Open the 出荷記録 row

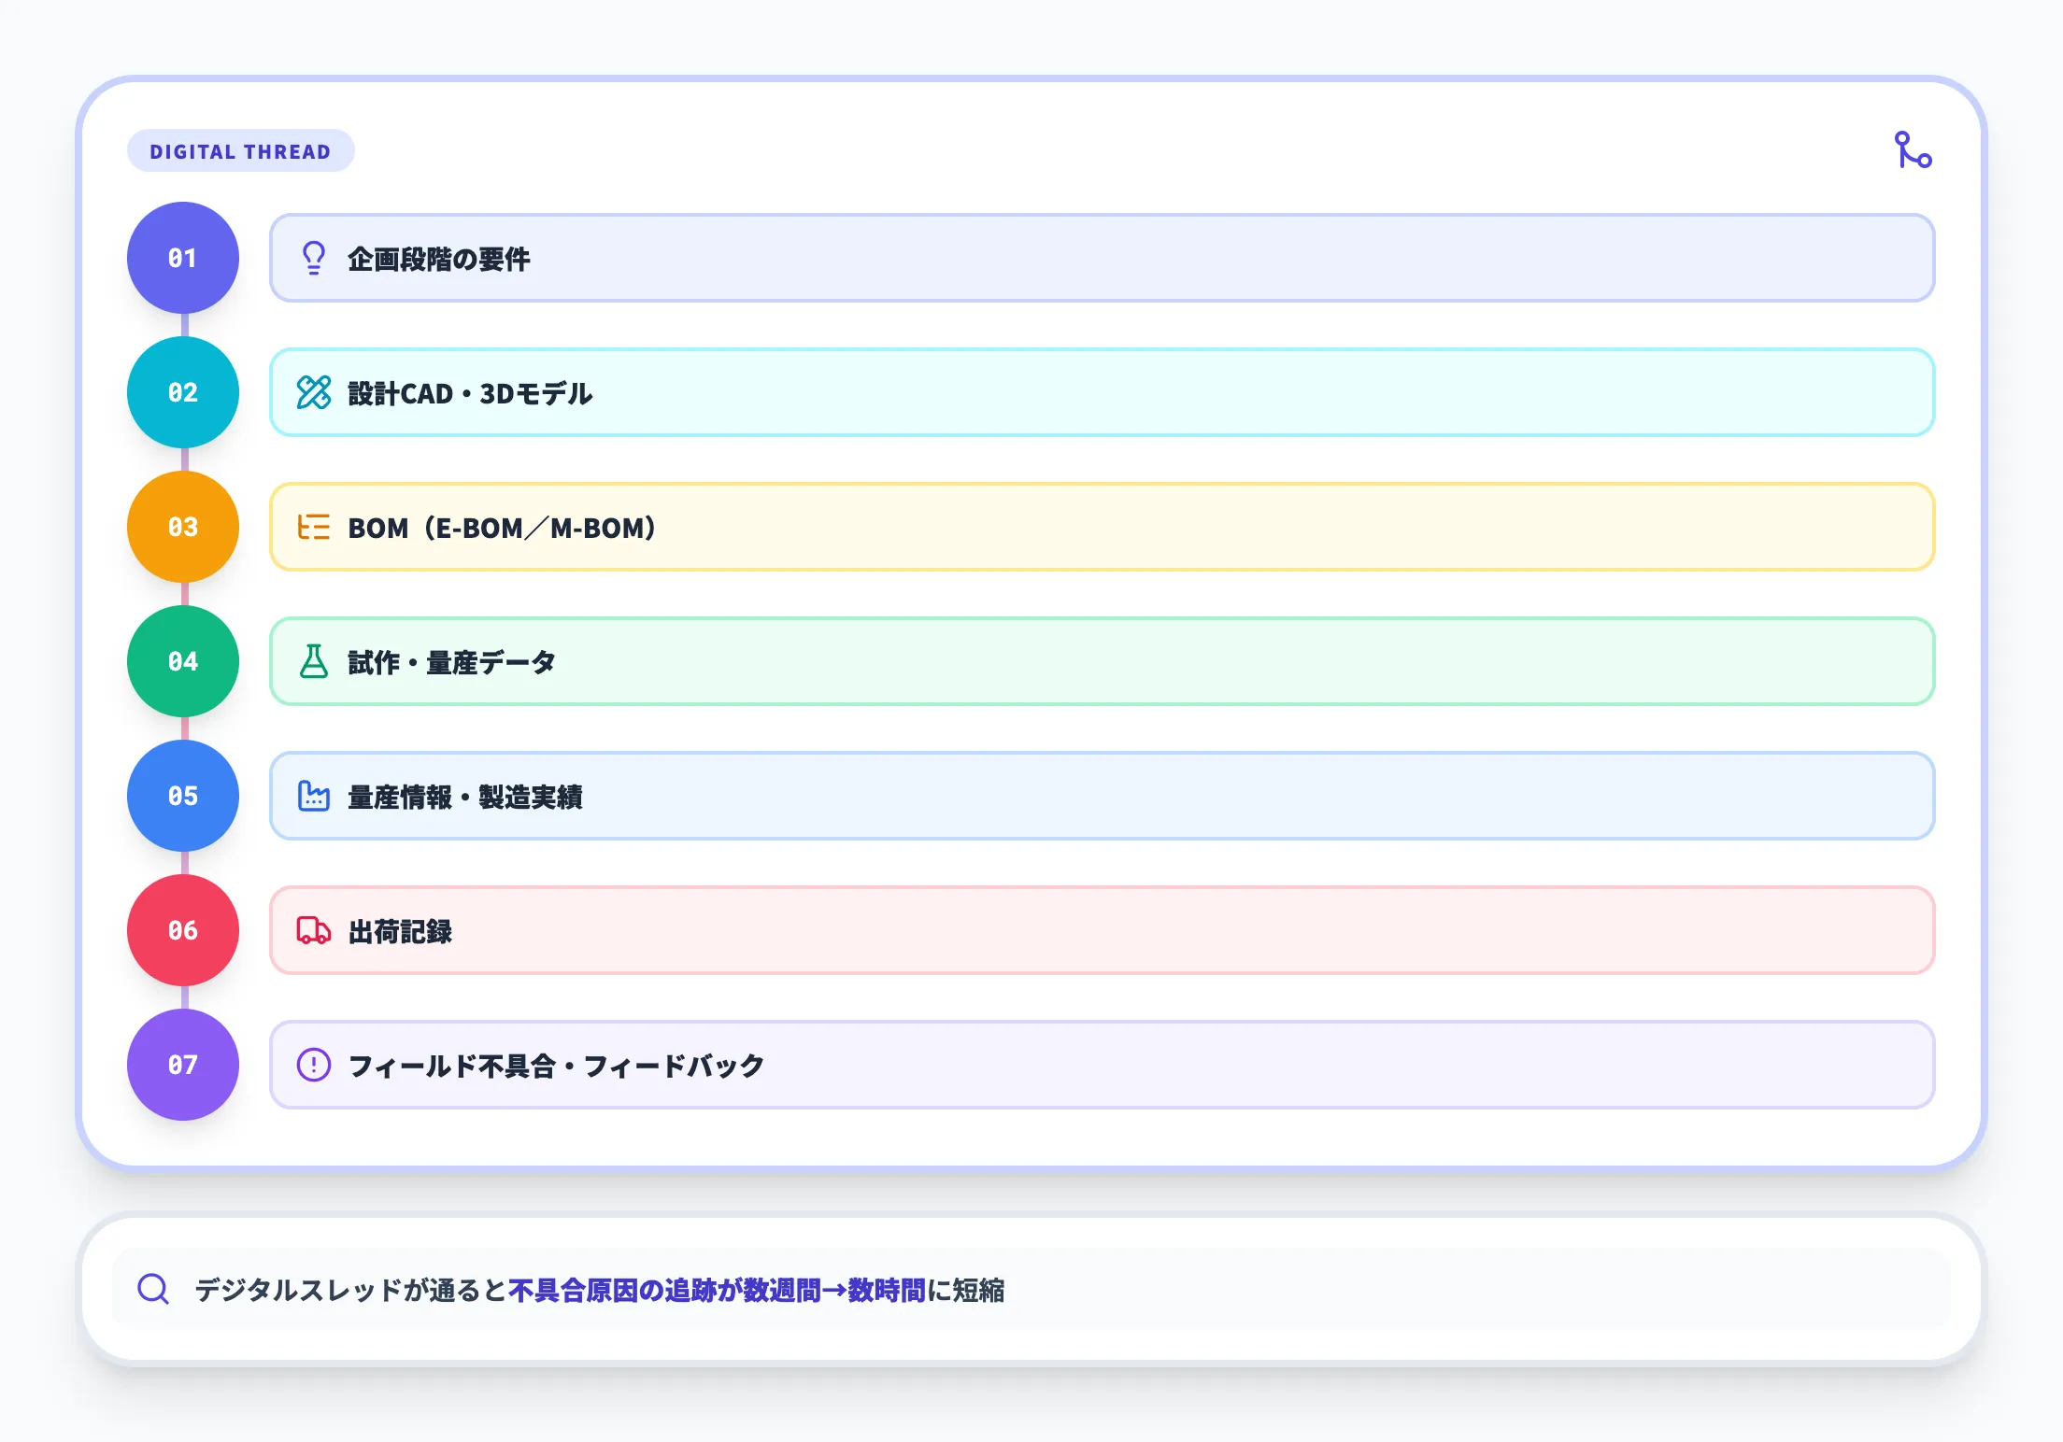[x=1102, y=930]
